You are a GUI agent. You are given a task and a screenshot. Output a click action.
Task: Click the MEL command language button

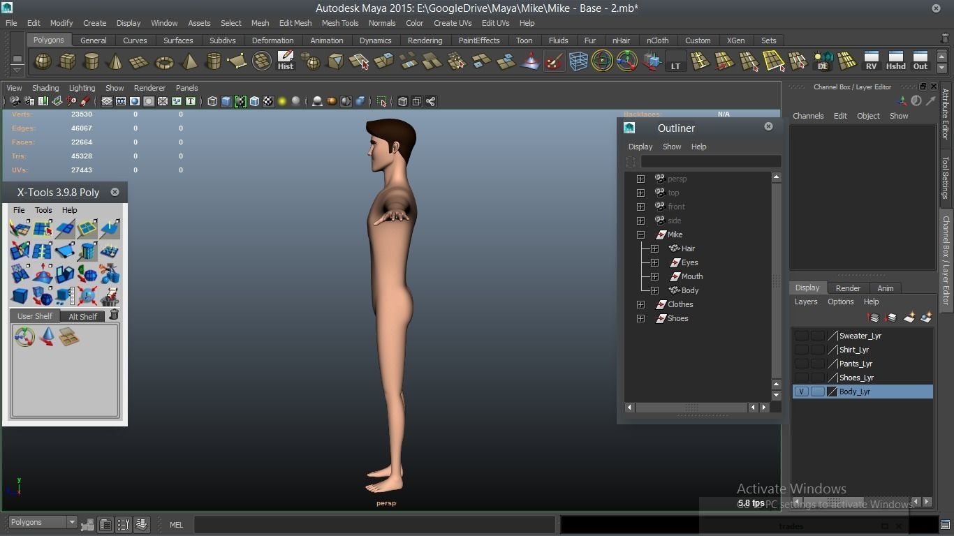click(x=176, y=525)
